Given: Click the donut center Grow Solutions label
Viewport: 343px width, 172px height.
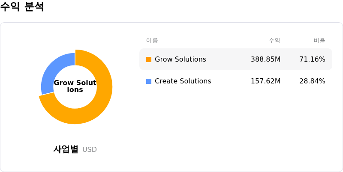Looking at the screenshot, I should tap(75, 86).
